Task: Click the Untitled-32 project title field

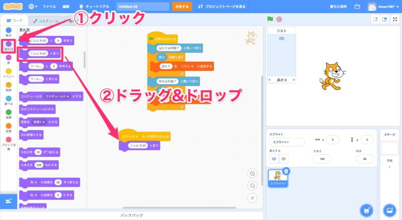Action: point(142,7)
